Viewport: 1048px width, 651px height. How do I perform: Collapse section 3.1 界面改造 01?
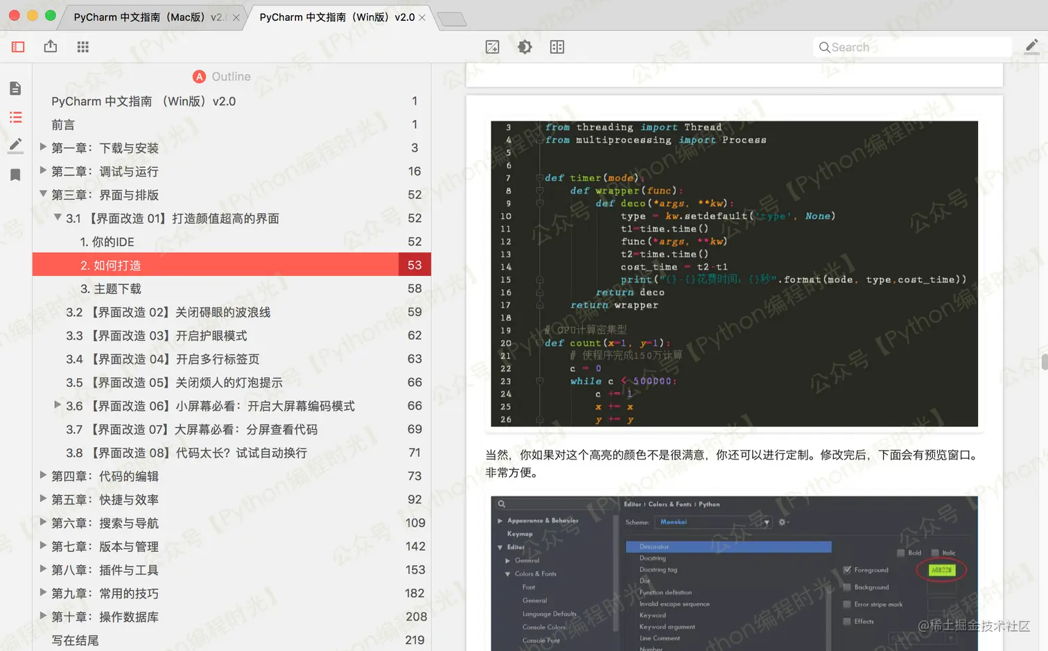(x=58, y=218)
